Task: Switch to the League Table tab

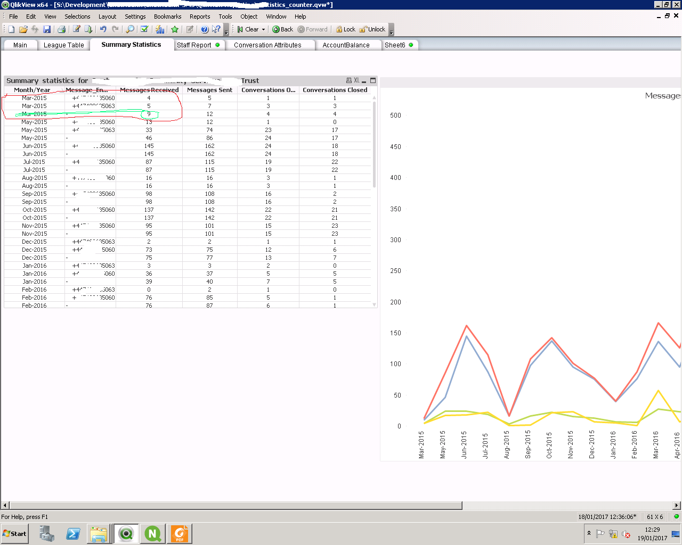Action: (x=64, y=45)
